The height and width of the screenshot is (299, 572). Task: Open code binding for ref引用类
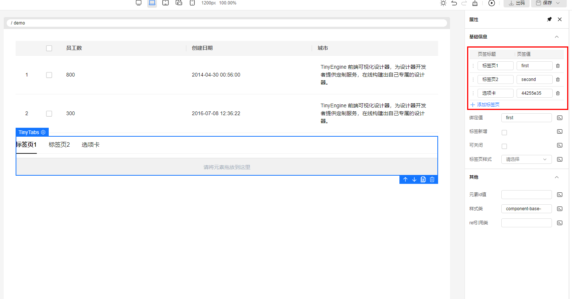560,223
